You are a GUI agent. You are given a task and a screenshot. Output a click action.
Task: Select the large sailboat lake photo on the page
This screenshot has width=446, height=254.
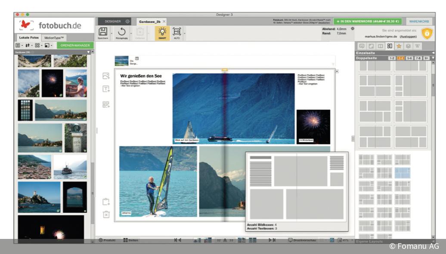click(233, 108)
